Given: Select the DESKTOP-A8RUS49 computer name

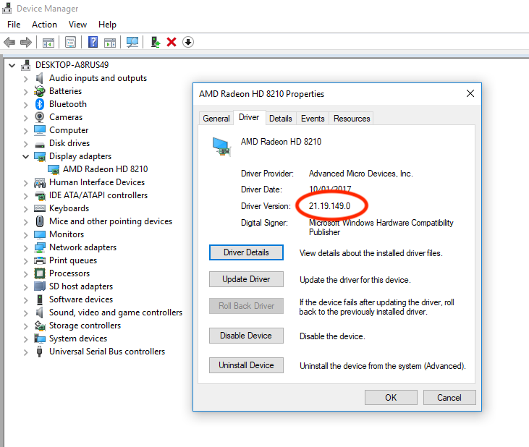Looking at the screenshot, I should point(72,64).
